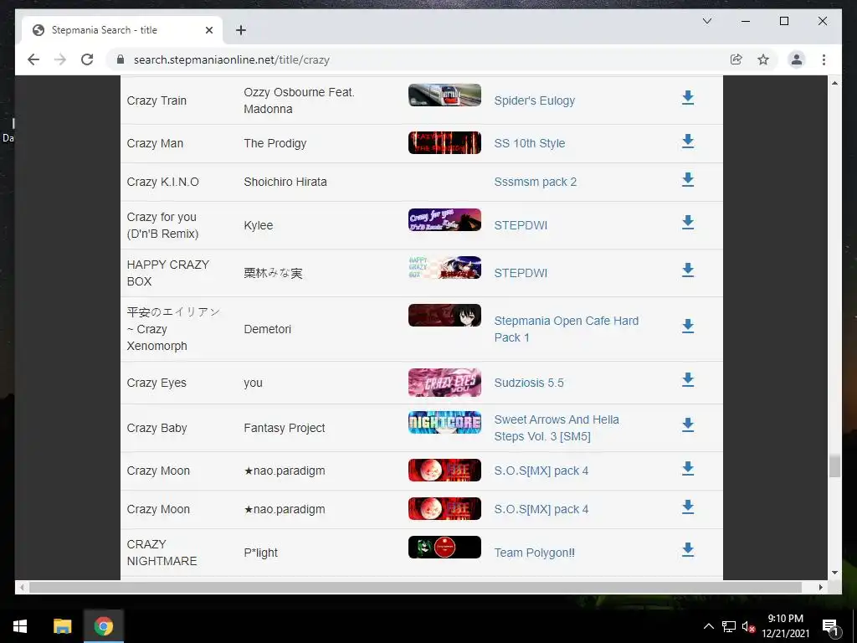
Task: Open STEPDWI pack for HAPPY CRAZY BOX
Action: (x=521, y=273)
